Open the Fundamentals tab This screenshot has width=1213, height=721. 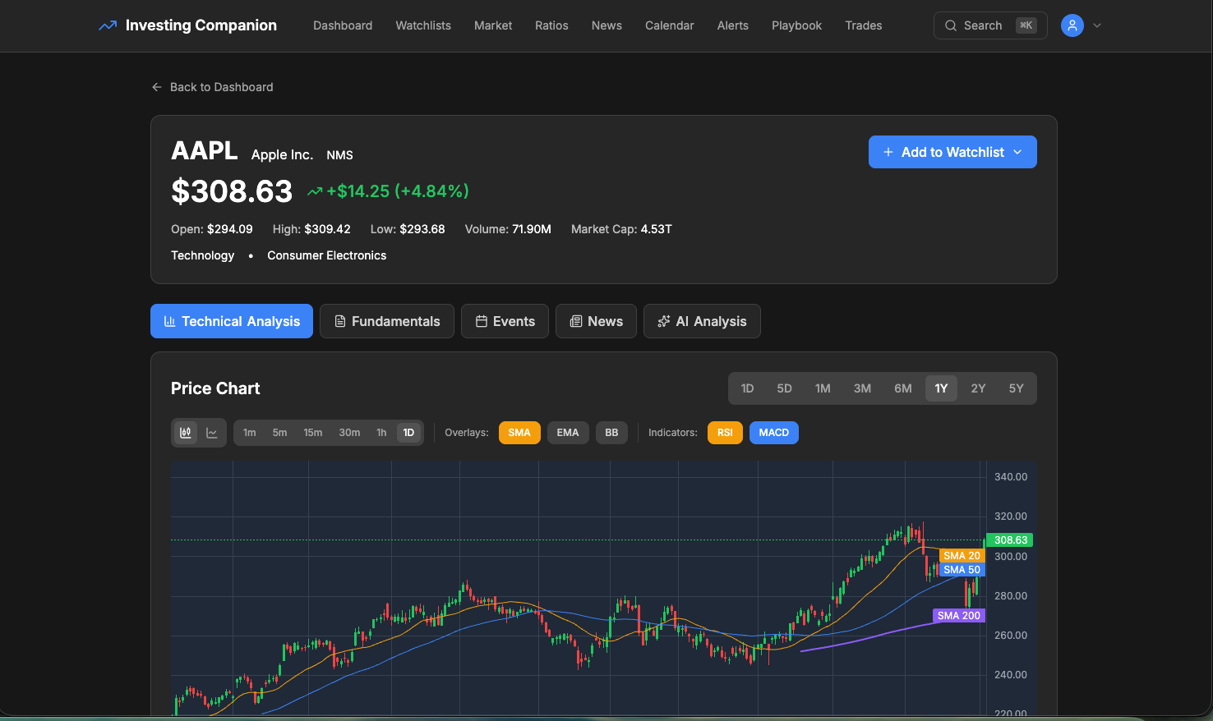pos(387,321)
